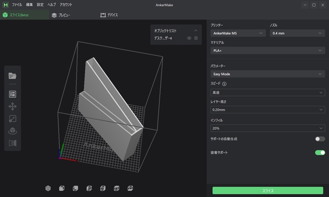This screenshot has width=329, height=197.
Task: Minimize the AnkerMake window
Action: coord(305,5)
